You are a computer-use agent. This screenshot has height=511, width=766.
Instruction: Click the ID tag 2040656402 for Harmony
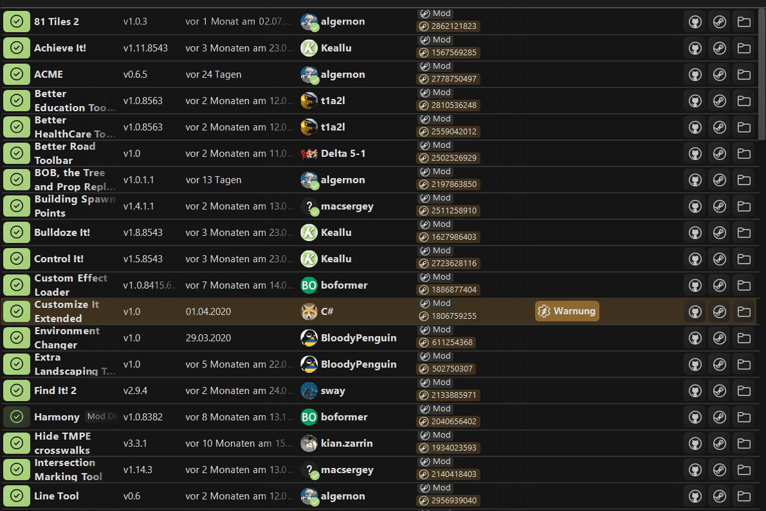448,422
